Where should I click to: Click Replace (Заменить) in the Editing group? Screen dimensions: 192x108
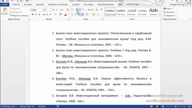click(x=169, y=12)
